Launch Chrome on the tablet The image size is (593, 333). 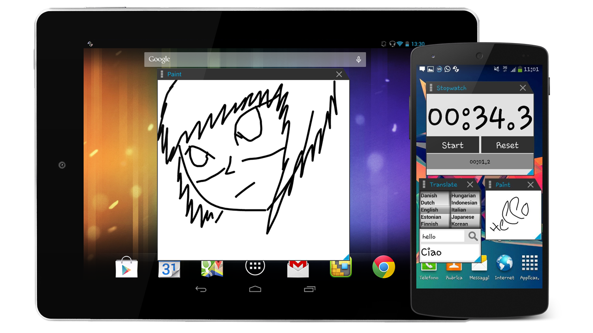(384, 267)
